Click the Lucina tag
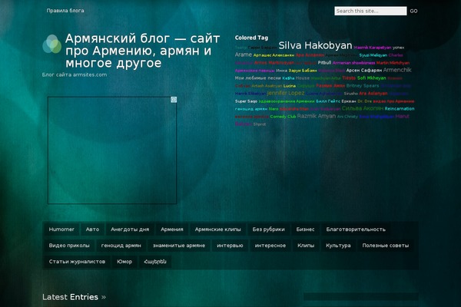Screen dimensions: 461x307 coord(290,86)
